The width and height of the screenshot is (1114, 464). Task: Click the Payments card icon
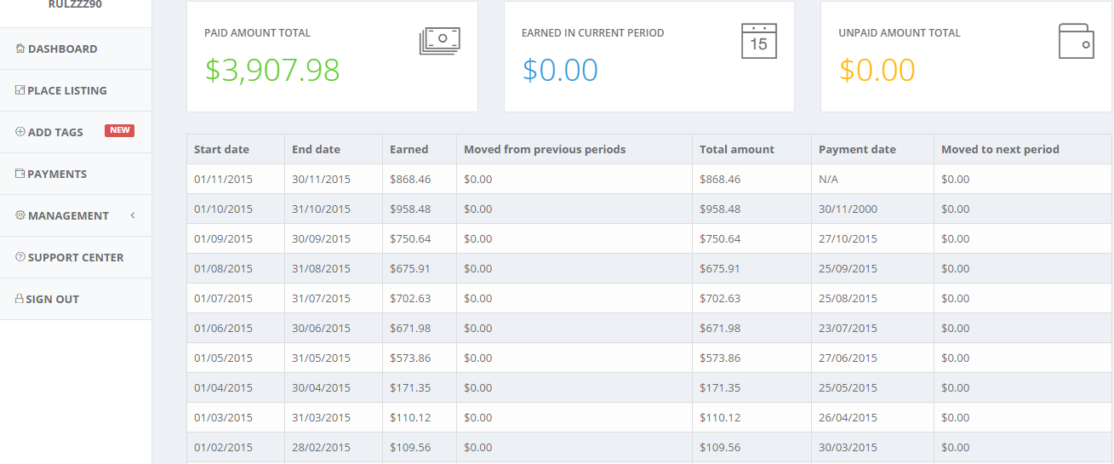[20, 174]
